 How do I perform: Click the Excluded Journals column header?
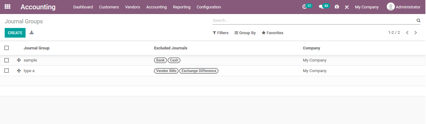point(170,48)
